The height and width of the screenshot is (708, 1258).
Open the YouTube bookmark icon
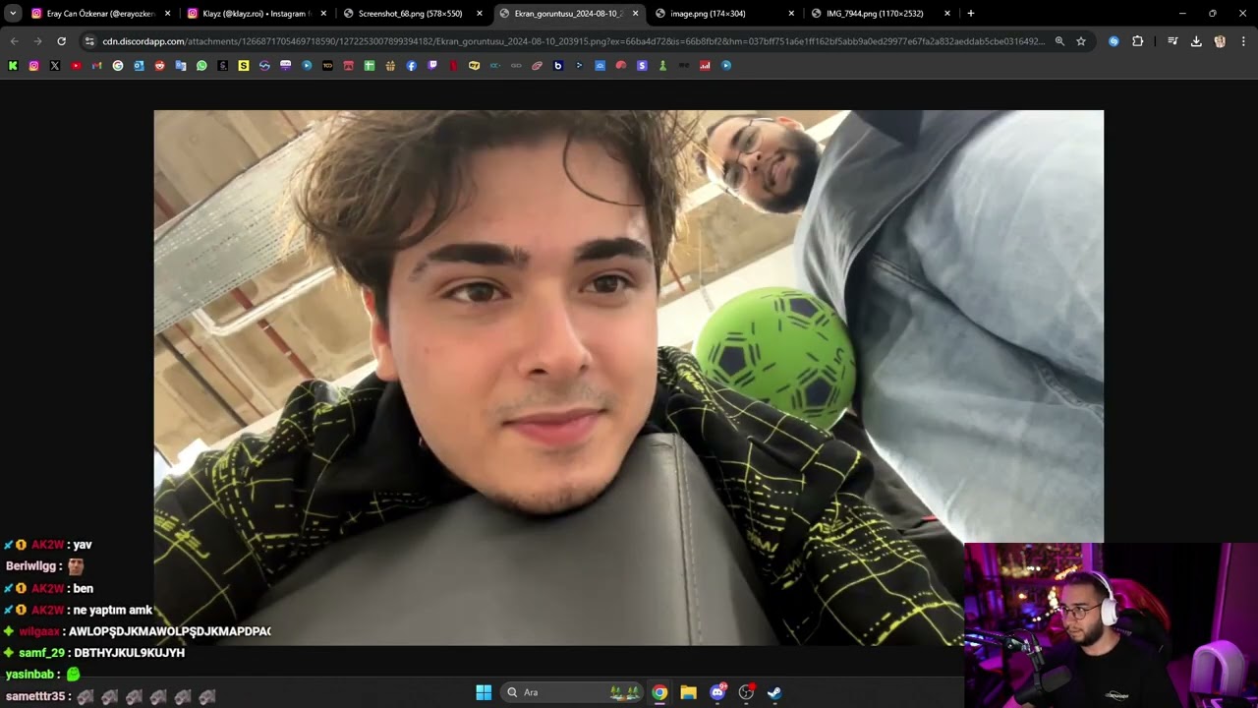tap(76, 66)
